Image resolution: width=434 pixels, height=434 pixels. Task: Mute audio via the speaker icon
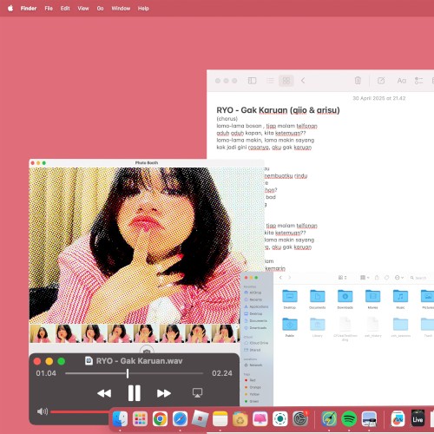[x=43, y=411]
